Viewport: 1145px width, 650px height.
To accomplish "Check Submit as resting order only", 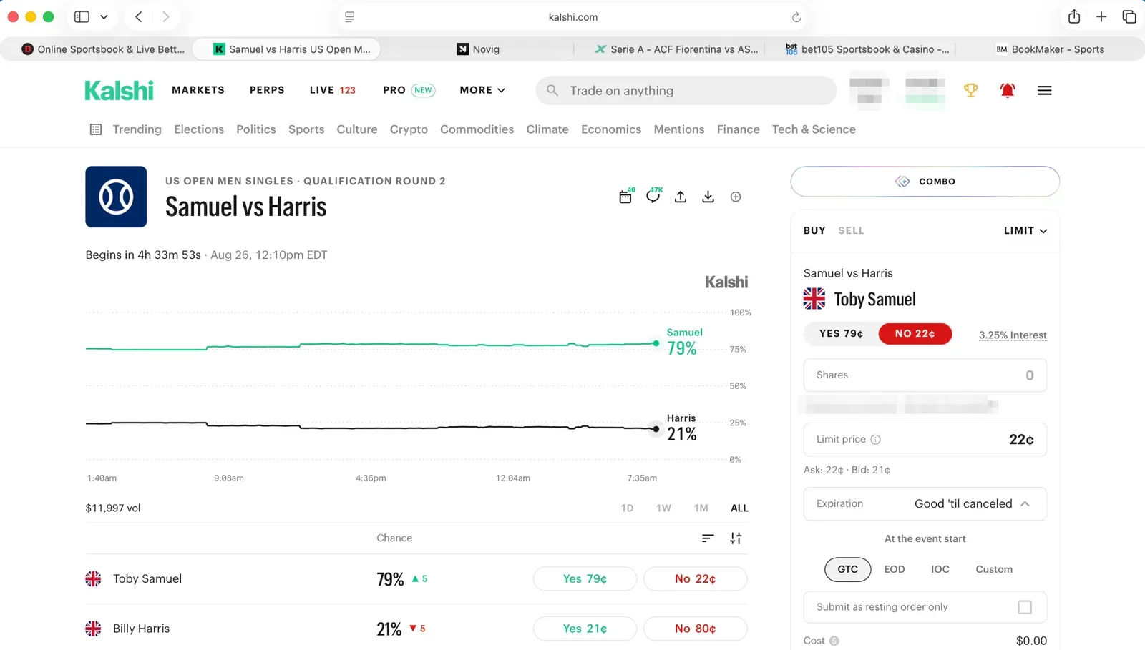I will [1025, 607].
